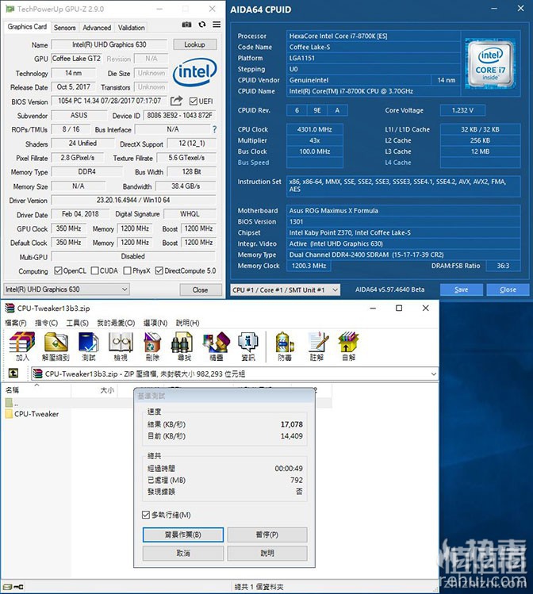Click the GPU-Z Lookup button
The image size is (533, 594).
pos(194,44)
